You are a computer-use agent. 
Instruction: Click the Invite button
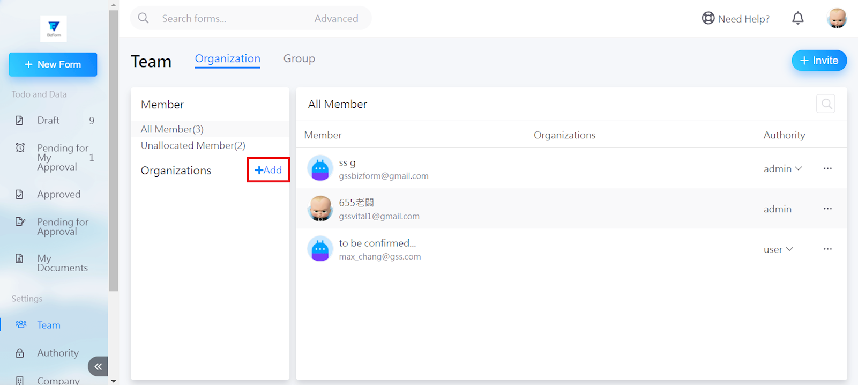coord(818,61)
